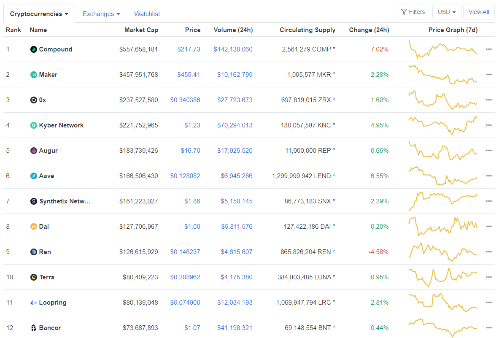Click the Dai coin logo icon

pos(33,227)
